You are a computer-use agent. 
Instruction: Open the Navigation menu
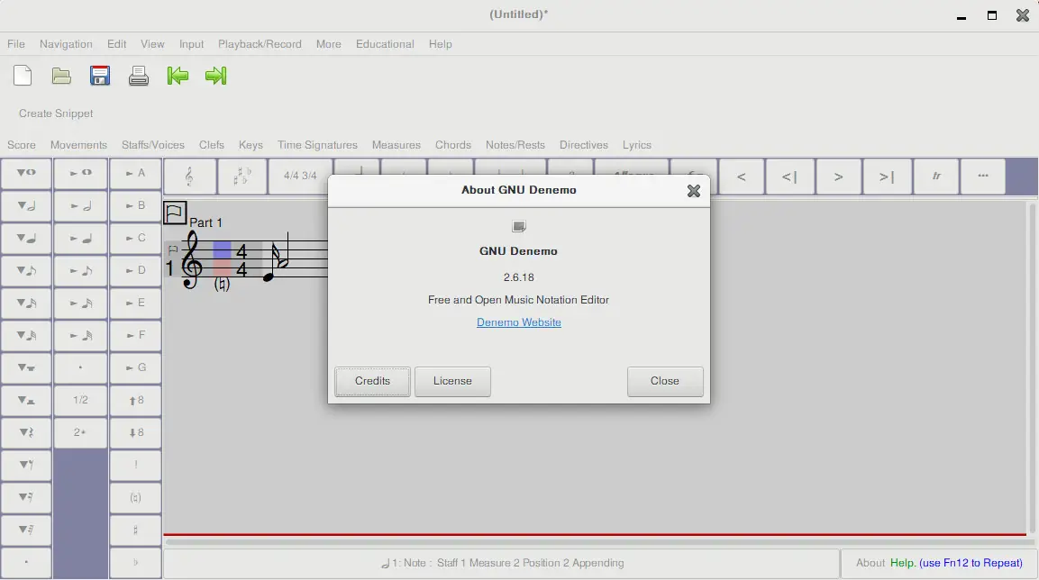[66, 44]
